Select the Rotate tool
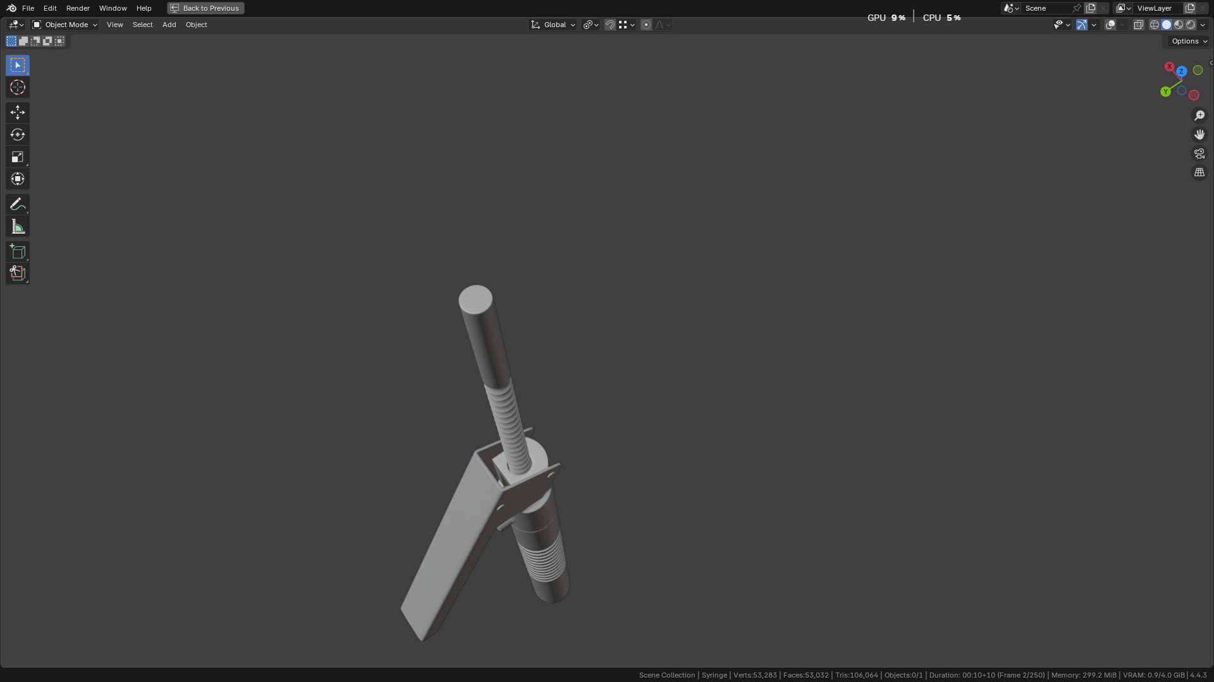This screenshot has width=1214, height=682. pyautogui.click(x=18, y=135)
